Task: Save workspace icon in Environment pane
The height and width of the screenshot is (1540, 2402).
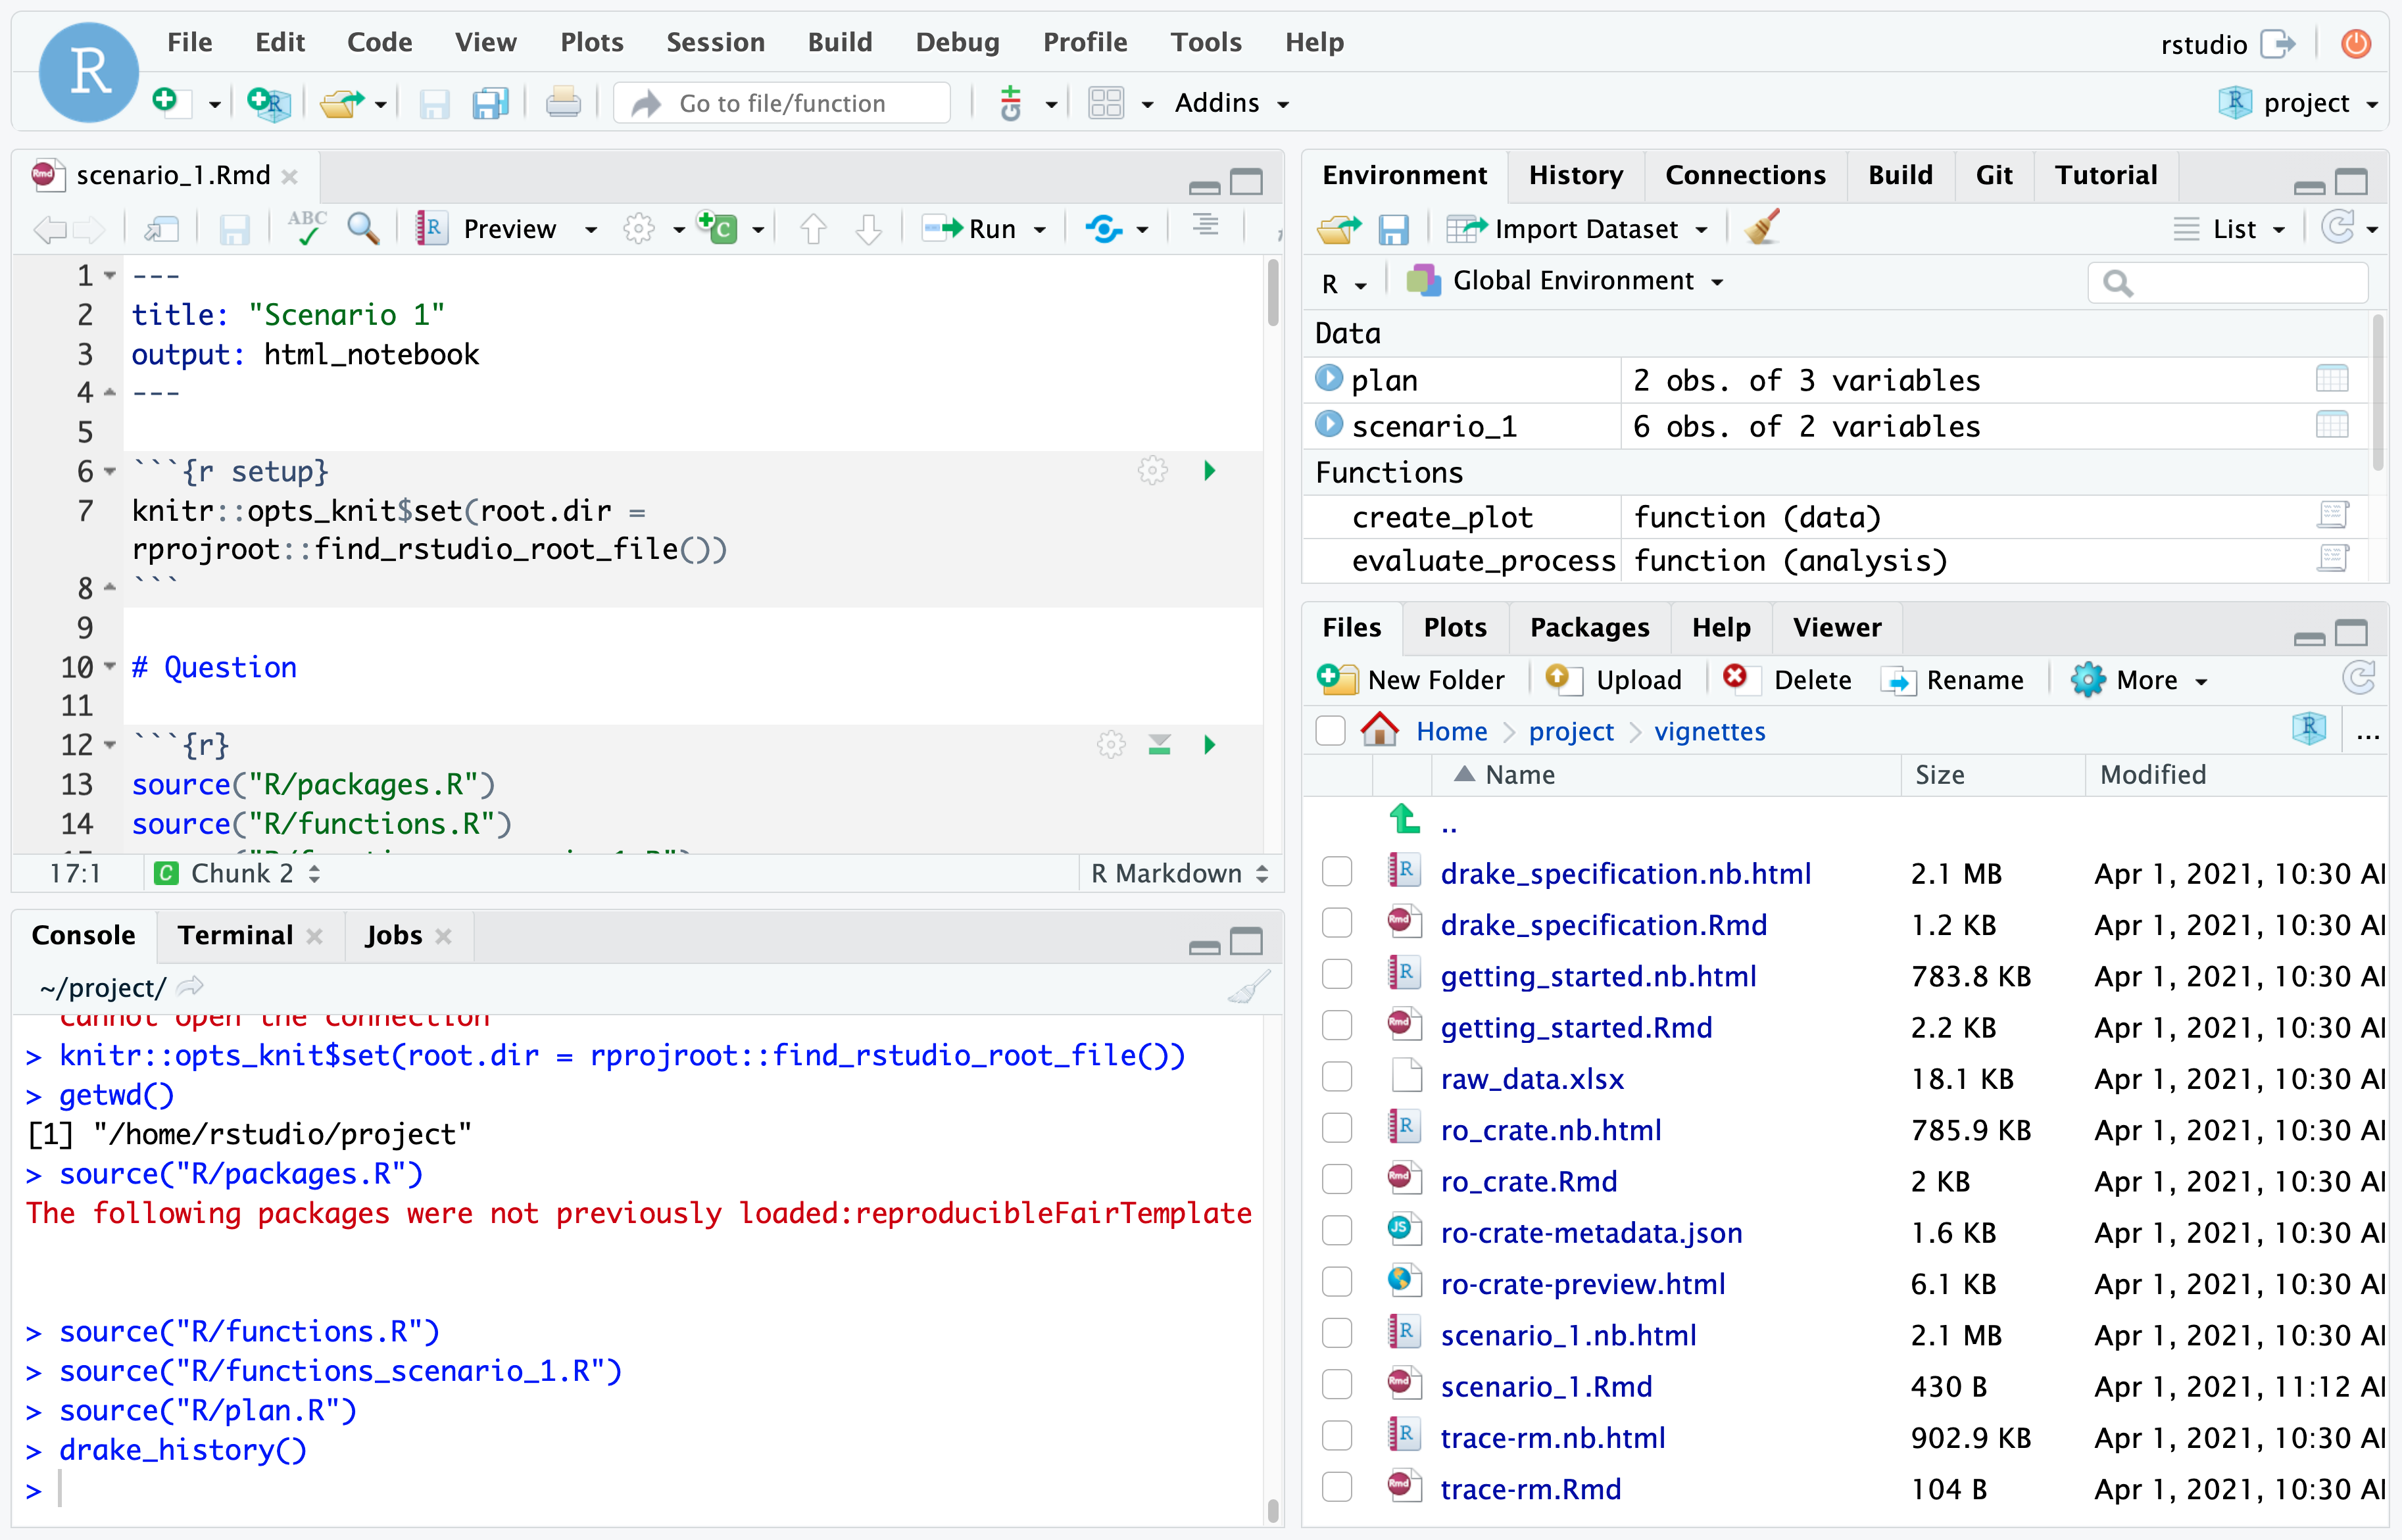Action: click(x=1393, y=230)
